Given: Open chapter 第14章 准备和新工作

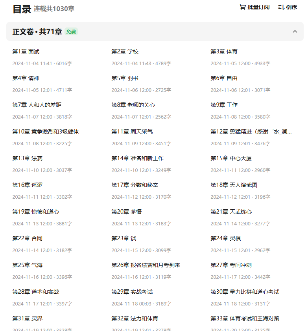Looking at the screenshot, I should pyautogui.click(x=137, y=158).
